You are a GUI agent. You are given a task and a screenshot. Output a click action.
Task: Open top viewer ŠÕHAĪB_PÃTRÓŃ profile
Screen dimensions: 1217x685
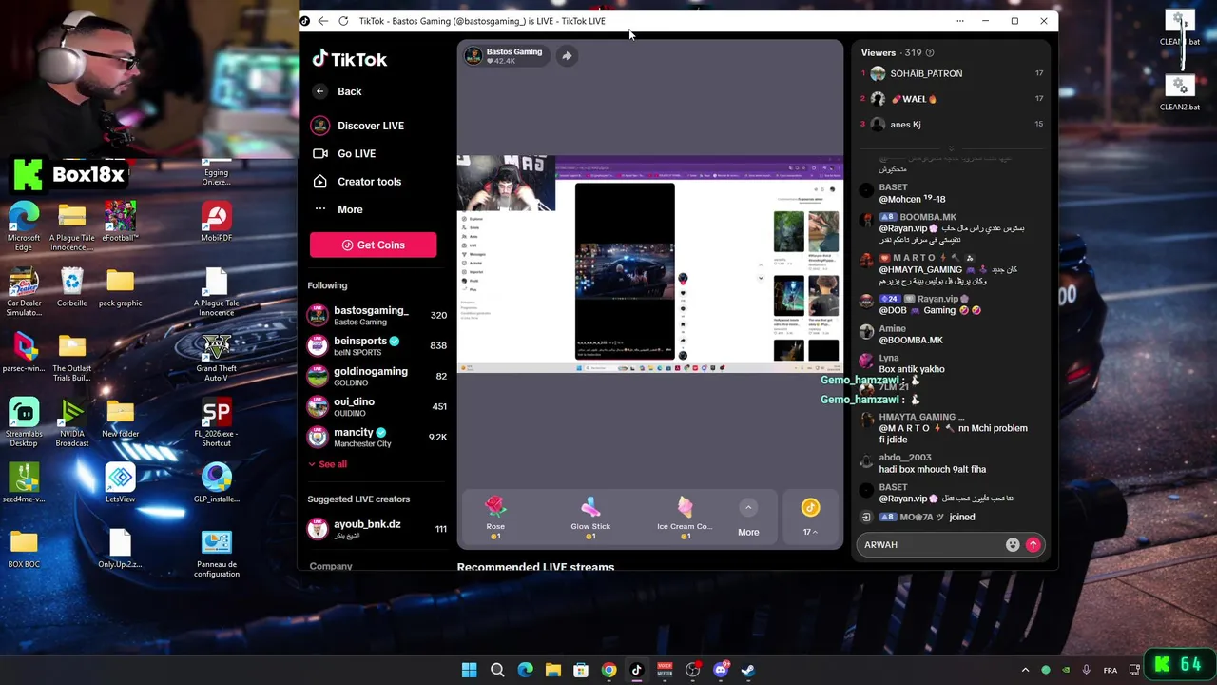pyautogui.click(x=952, y=73)
